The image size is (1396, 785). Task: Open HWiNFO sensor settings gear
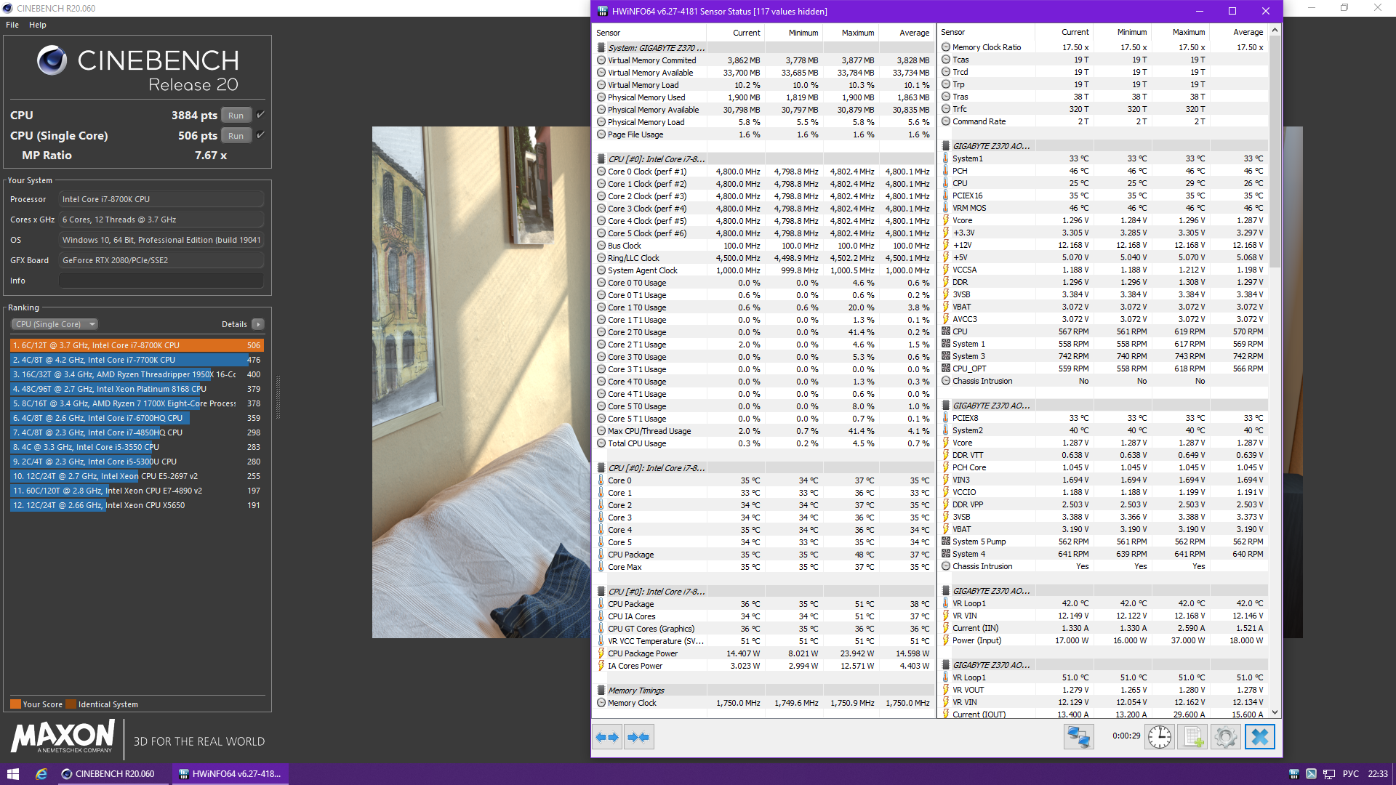click(x=1225, y=737)
